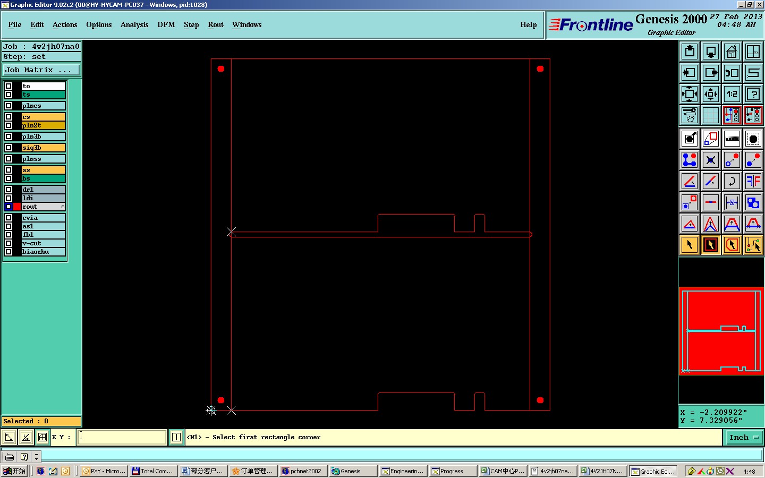Image resolution: width=765 pixels, height=478 pixels.
Task: Click the mirror F icon
Action: [753, 181]
